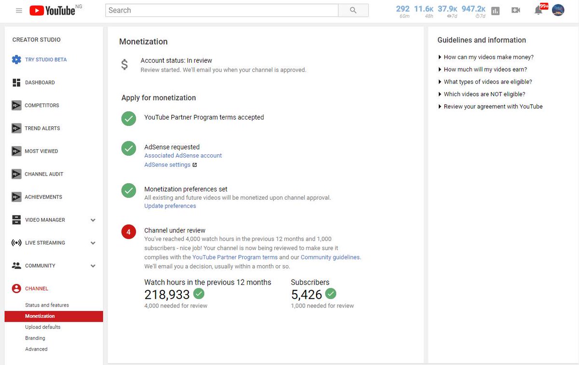Click the Creator Studio heading

point(36,40)
